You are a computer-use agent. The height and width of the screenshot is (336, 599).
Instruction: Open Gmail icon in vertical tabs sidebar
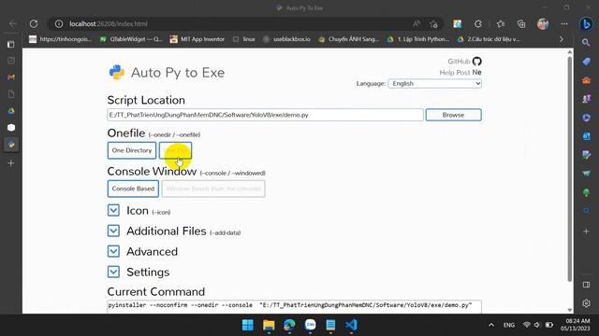click(x=11, y=77)
